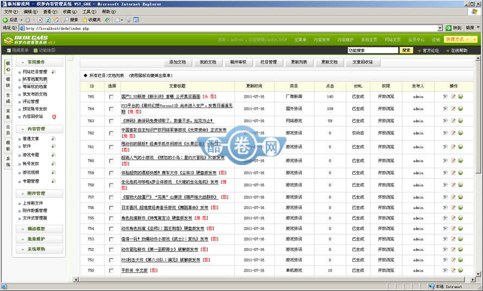Click the red shield icon beside 内容回收站
Image resolution: width=483 pixels, height=291 pixels.
tap(54, 117)
